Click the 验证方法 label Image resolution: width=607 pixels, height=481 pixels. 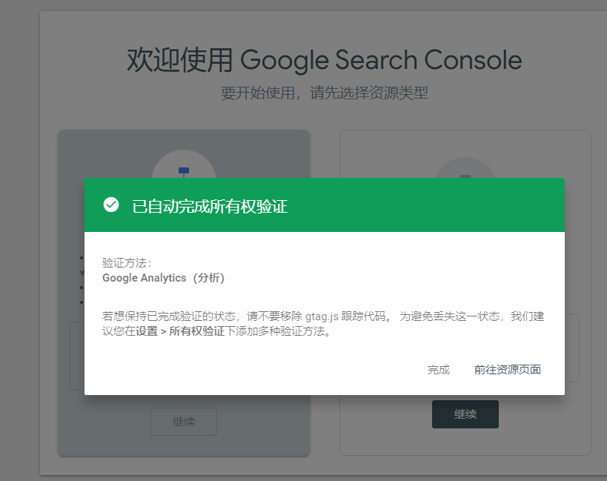click(x=127, y=263)
